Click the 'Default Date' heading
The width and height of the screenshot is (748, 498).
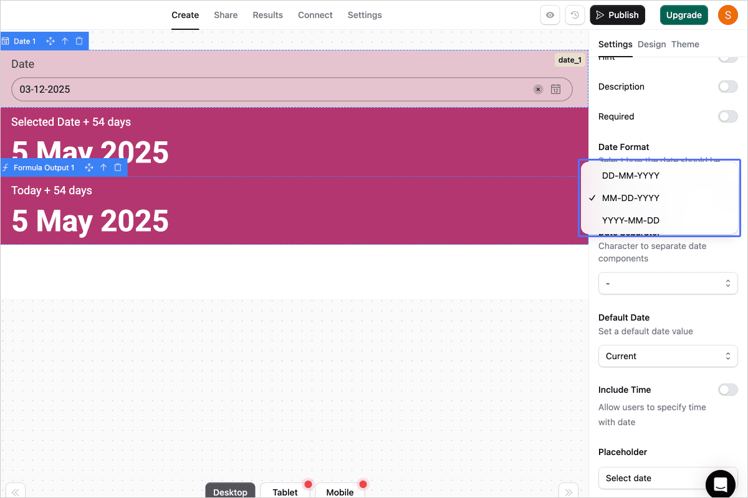[624, 317]
